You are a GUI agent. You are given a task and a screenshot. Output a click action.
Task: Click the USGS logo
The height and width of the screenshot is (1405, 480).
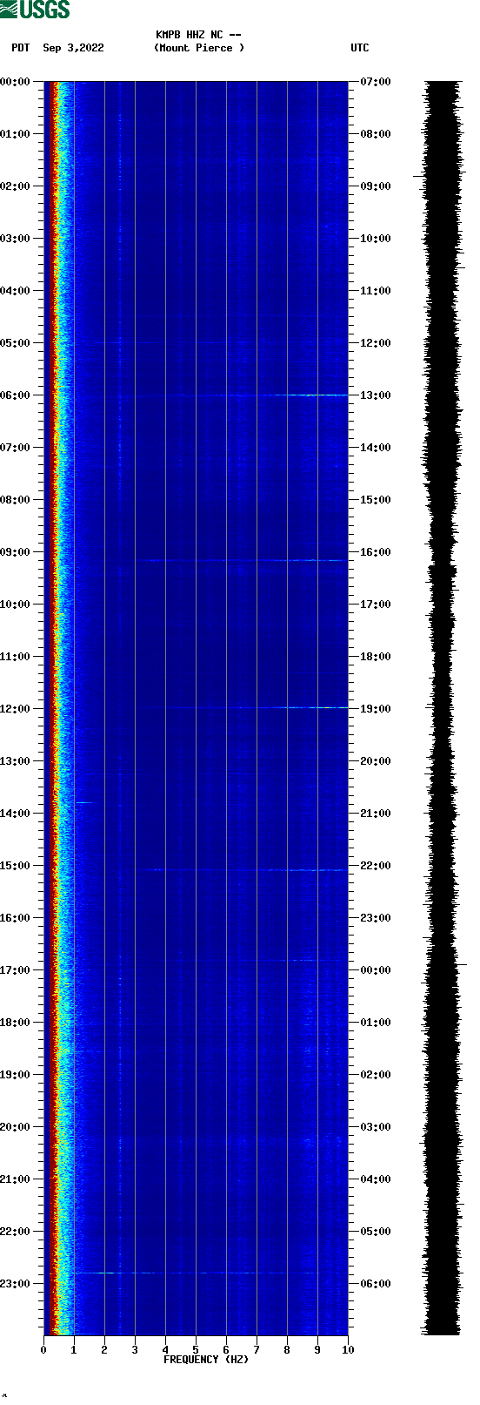[x=35, y=10]
